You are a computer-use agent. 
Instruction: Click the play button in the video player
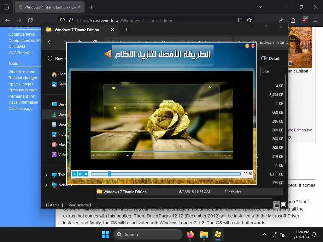(74, 174)
